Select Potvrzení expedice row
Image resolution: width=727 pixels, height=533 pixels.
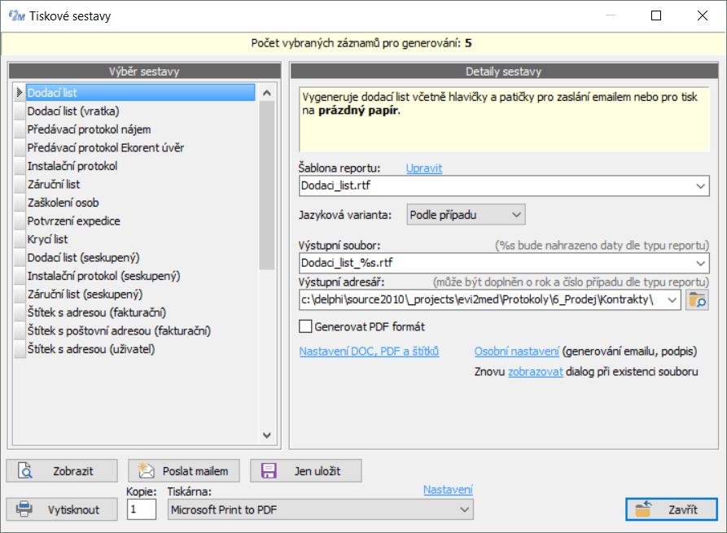click(x=141, y=221)
